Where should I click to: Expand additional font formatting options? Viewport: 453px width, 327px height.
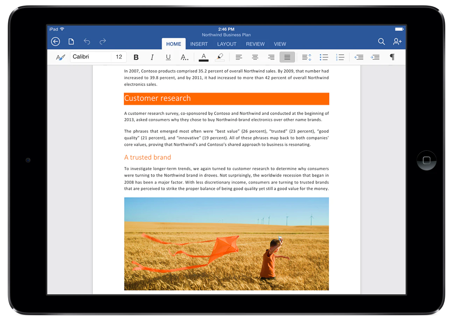[x=184, y=57]
